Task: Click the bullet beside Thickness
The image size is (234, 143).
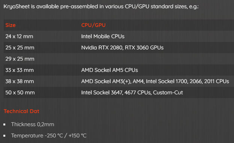Action: click(4, 124)
